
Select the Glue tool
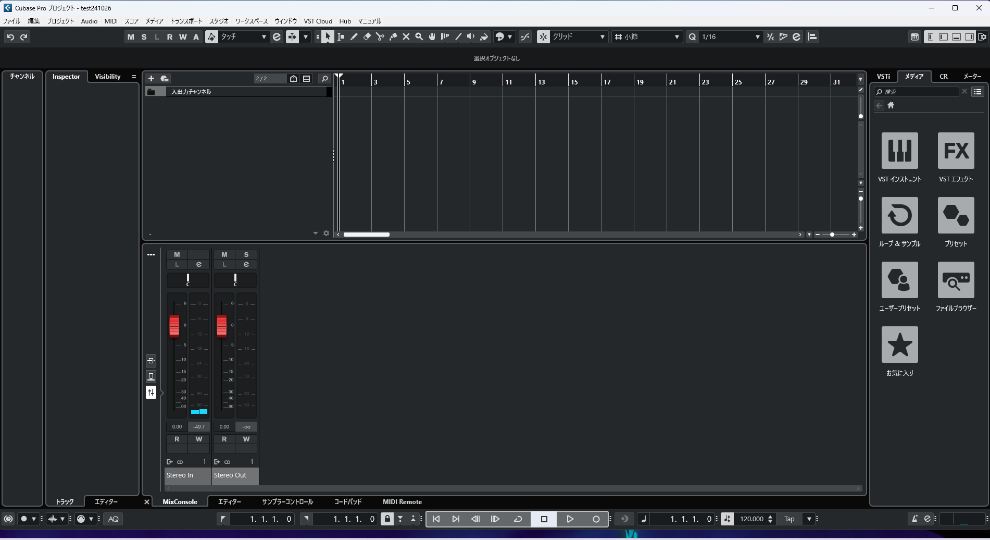point(394,36)
